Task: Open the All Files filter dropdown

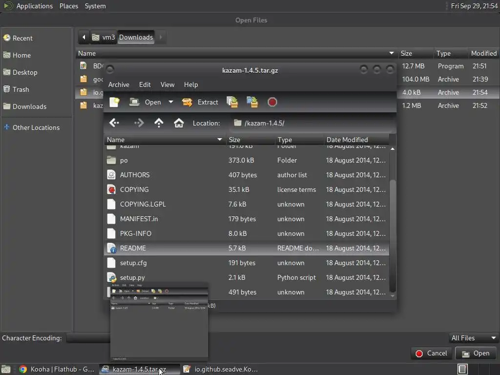Action: pyautogui.click(x=474, y=338)
